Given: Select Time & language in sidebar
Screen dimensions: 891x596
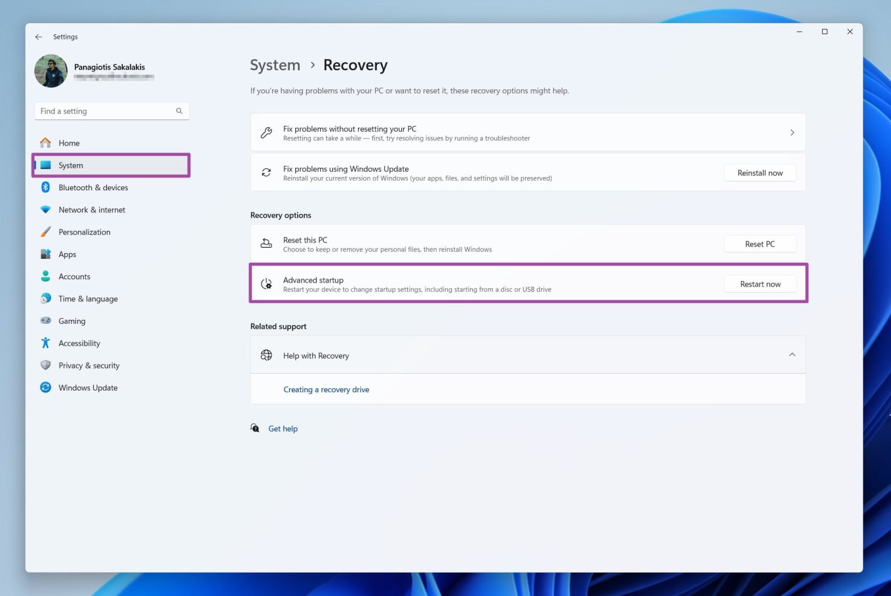Looking at the screenshot, I should tap(88, 299).
